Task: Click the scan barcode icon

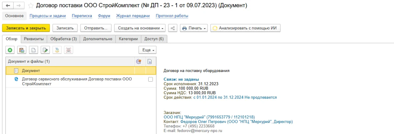Action: [x=68, y=50]
